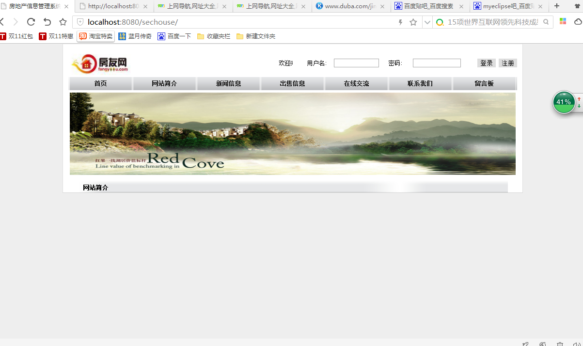Open the 淘宝特卖 bookmark
Image resolution: width=583 pixels, height=346 pixels.
click(95, 36)
